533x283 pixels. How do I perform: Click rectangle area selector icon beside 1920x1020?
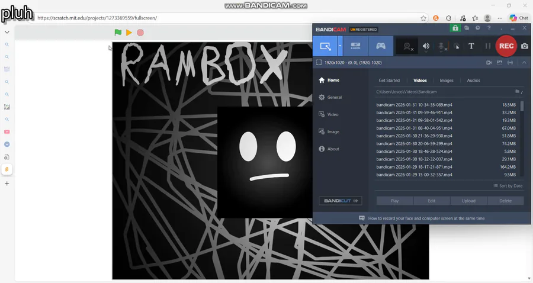click(x=319, y=63)
